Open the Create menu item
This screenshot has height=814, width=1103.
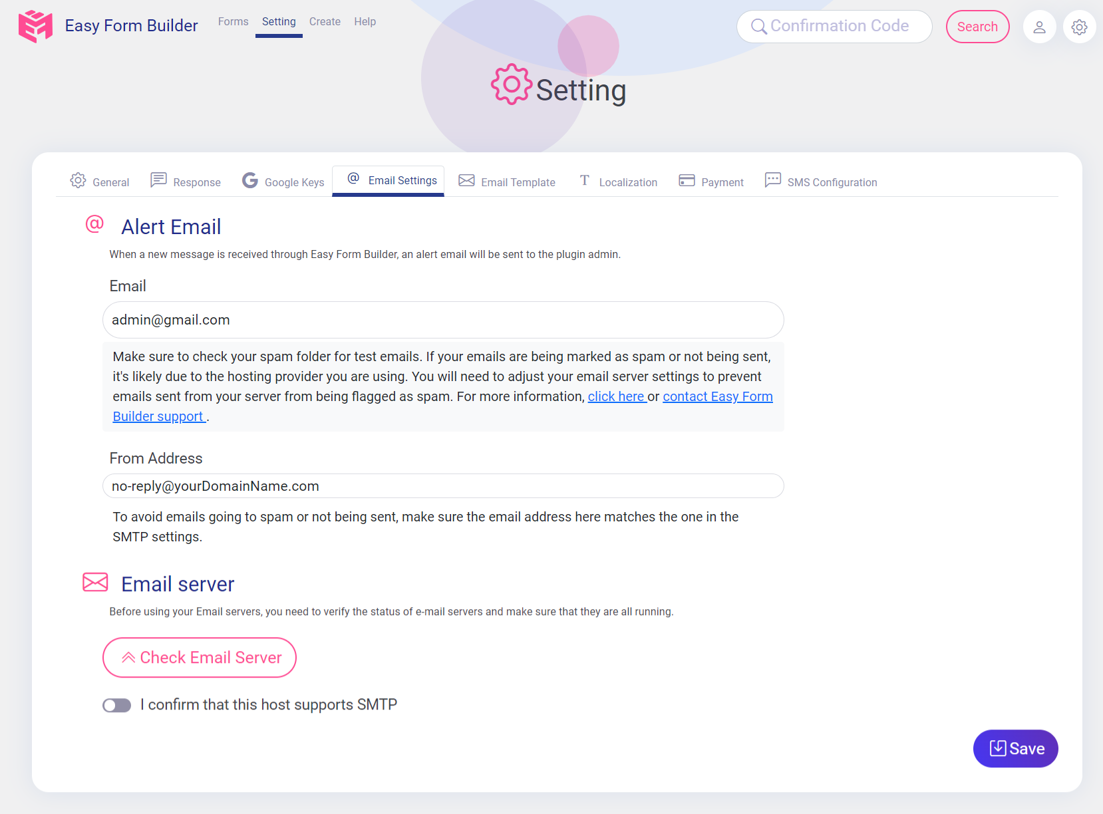click(325, 22)
